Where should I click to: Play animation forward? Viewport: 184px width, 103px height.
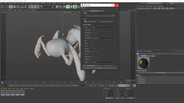[x=97, y=86]
